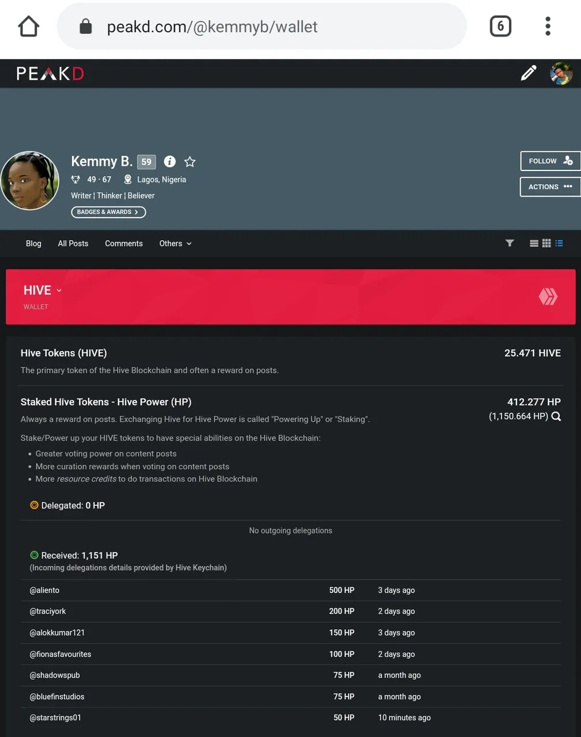Click the peakd.com address bar URL

pyautogui.click(x=212, y=26)
